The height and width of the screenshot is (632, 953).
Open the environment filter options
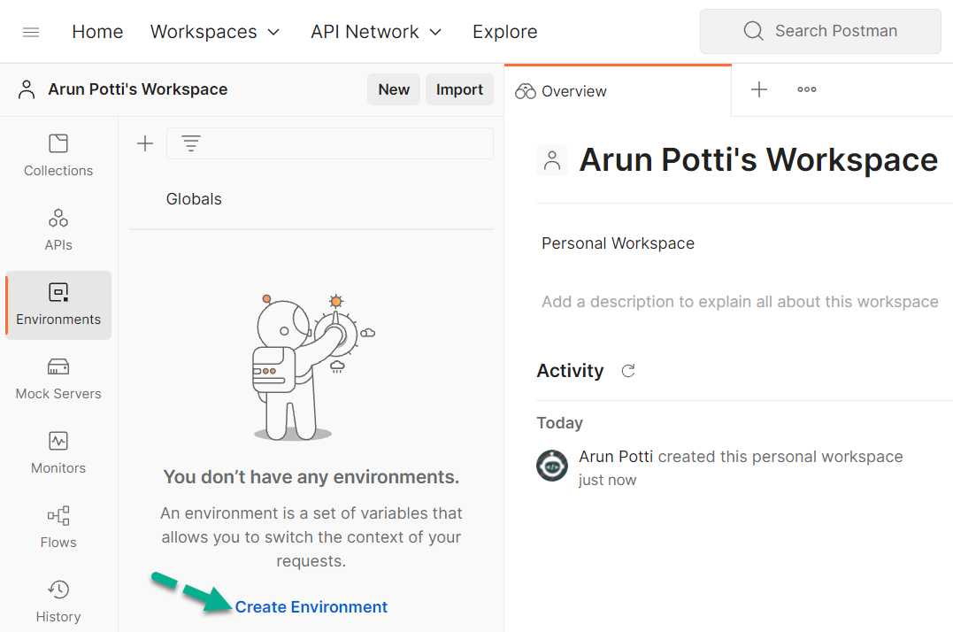[x=191, y=143]
